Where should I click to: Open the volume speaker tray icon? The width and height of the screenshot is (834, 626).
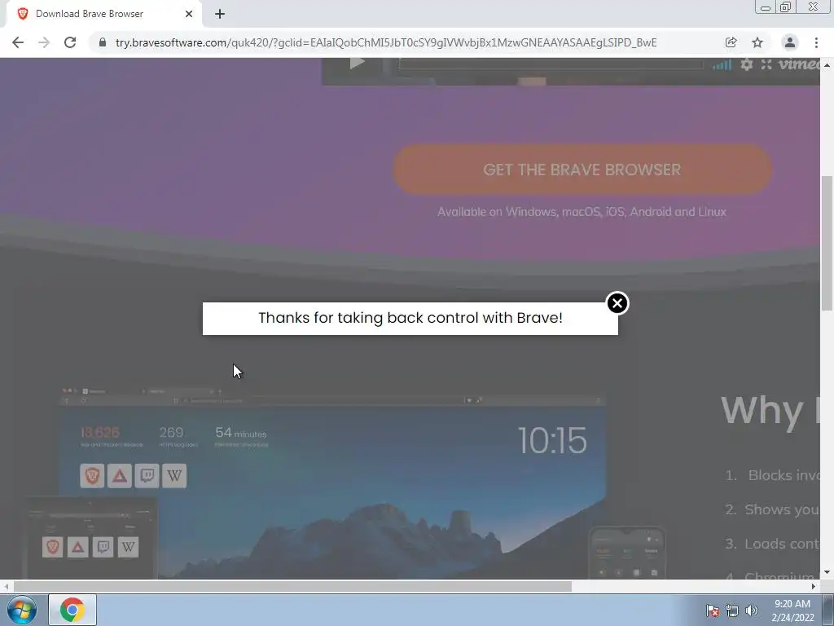pos(752,611)
